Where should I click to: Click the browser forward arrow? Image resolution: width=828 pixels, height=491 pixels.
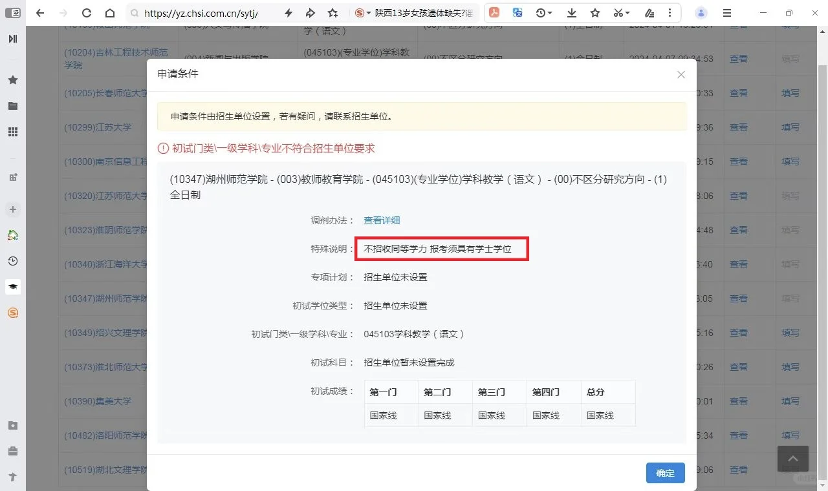click(63, 13)
